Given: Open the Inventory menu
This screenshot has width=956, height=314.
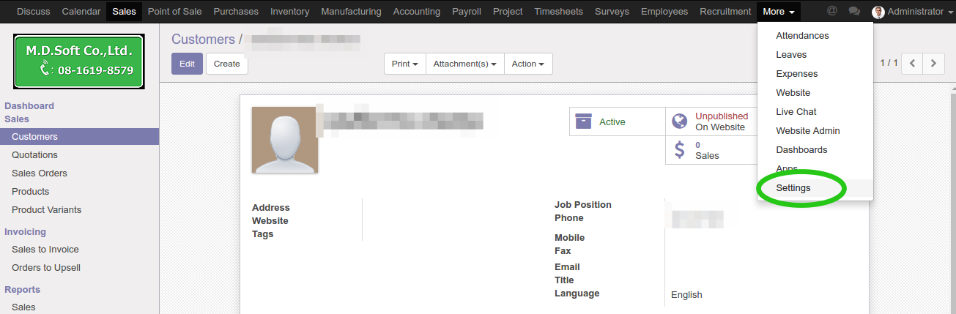Looking at the screenshot, I should (x=289, y=11).
